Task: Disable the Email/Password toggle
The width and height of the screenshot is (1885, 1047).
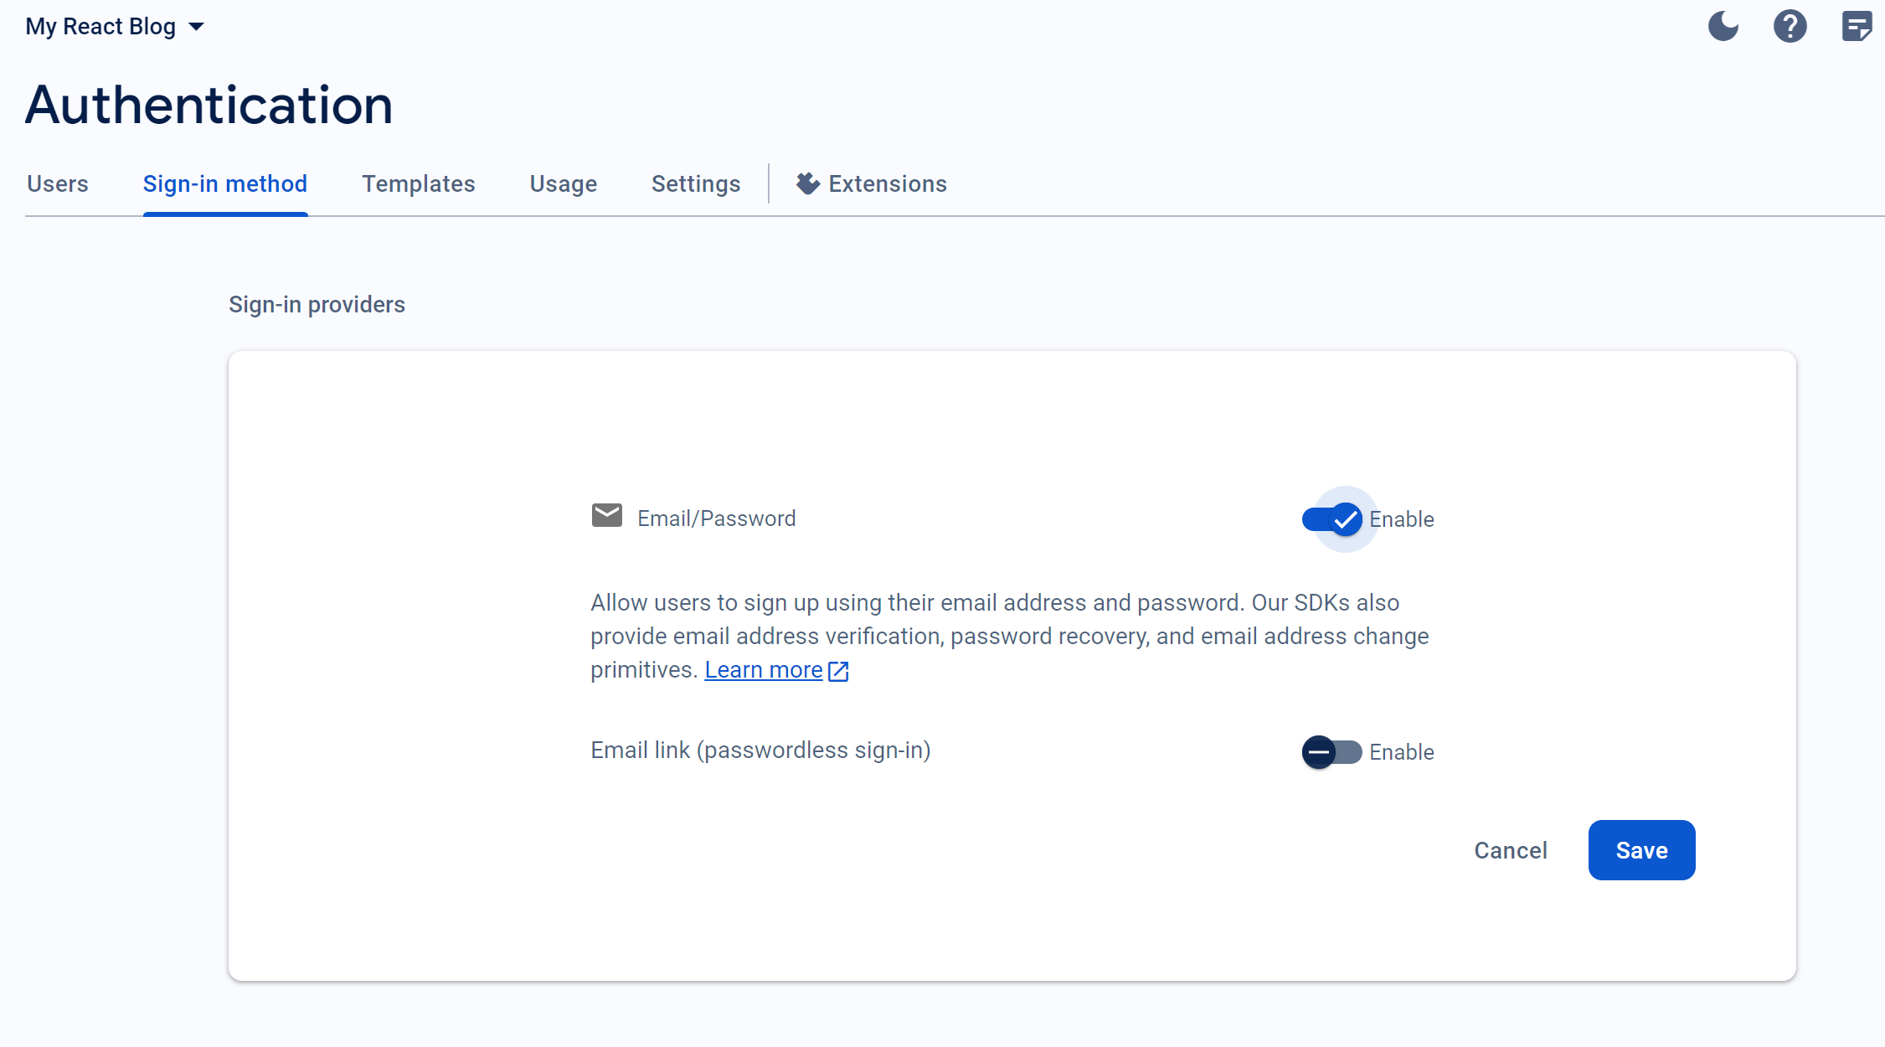Action: pyautogui.click(x=1331, y=519)
